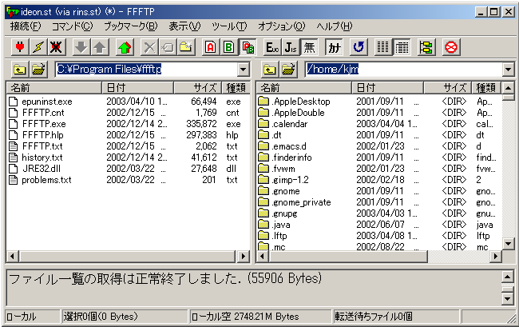Click the Quick Connect lightning icon
519x327 pixels.
click(38, 47)
